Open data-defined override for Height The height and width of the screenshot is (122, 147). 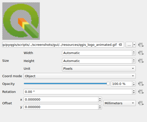pos(141,61)
